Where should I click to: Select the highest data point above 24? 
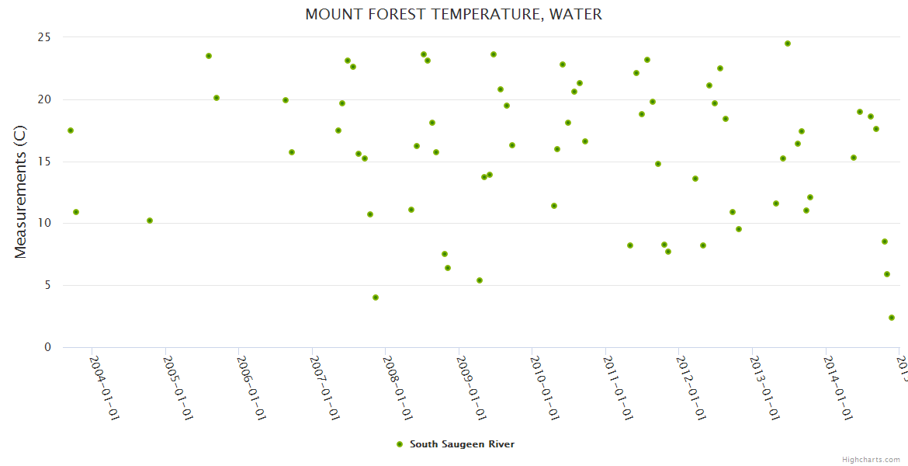pyautogui.click(x=788, y=43)
